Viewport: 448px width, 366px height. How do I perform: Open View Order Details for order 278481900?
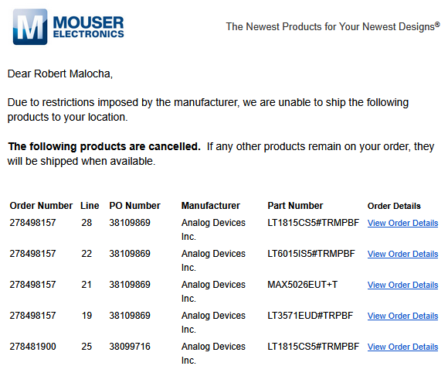click(402, 347)
